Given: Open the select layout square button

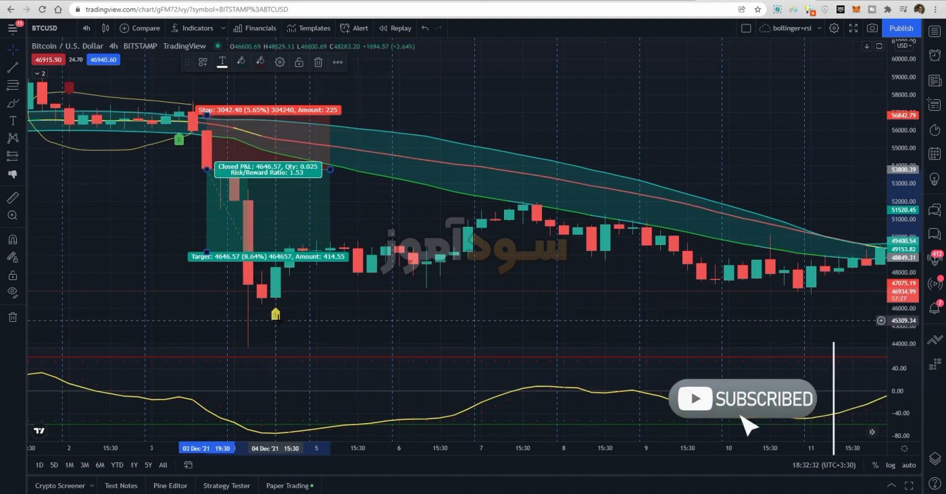Looking at the screenshot, I should pos(746,28).
